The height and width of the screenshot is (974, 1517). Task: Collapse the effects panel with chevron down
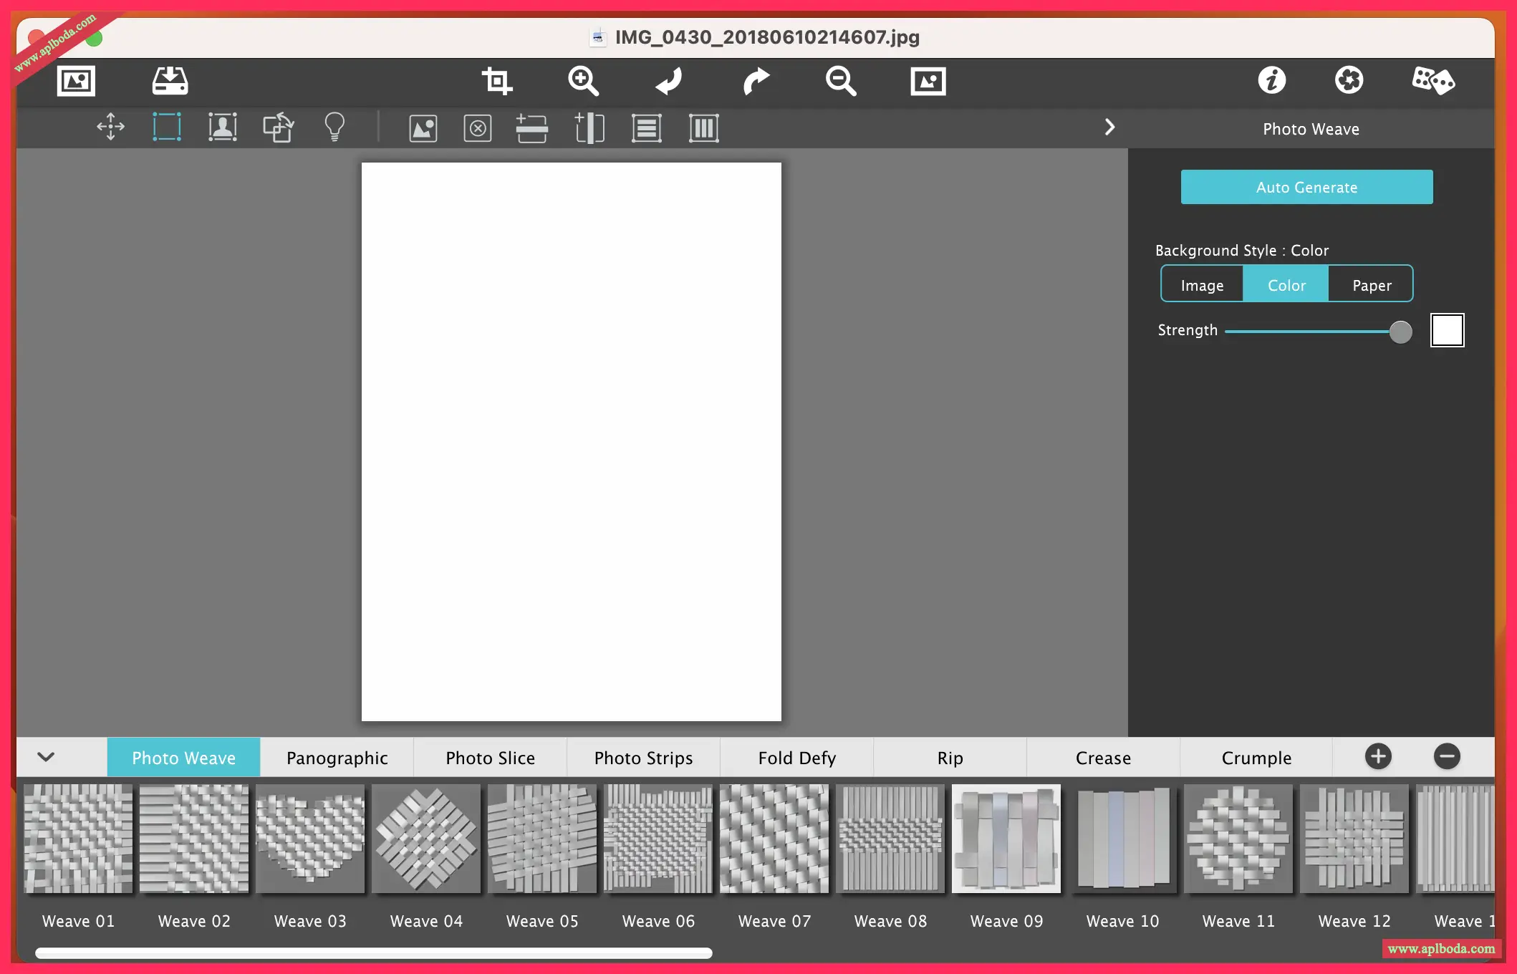tap(47, 757)
